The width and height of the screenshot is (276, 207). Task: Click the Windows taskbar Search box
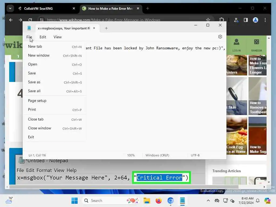111,201
